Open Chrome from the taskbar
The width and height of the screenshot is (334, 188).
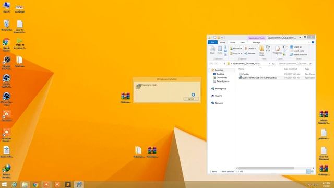pyautogui.click(x=35, y=184)
